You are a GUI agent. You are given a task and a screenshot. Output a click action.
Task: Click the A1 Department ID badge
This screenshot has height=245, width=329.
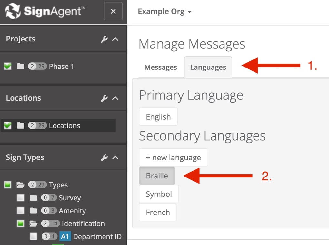point(65,237)
